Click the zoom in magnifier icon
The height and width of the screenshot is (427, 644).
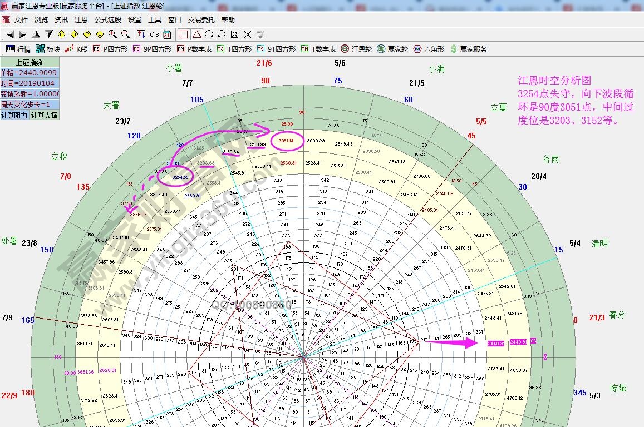tap(112, 34)
